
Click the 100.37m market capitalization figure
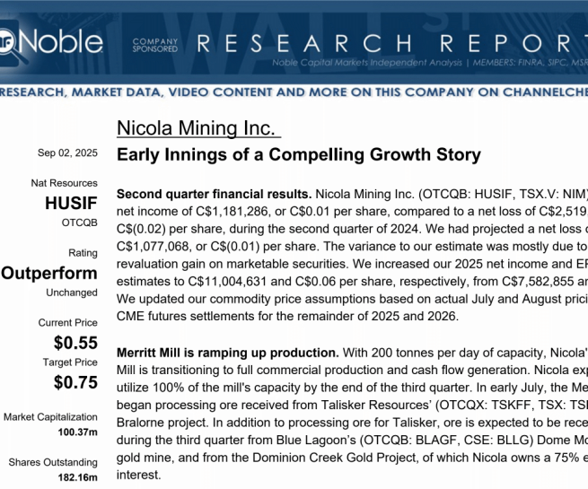coord(77,432)
